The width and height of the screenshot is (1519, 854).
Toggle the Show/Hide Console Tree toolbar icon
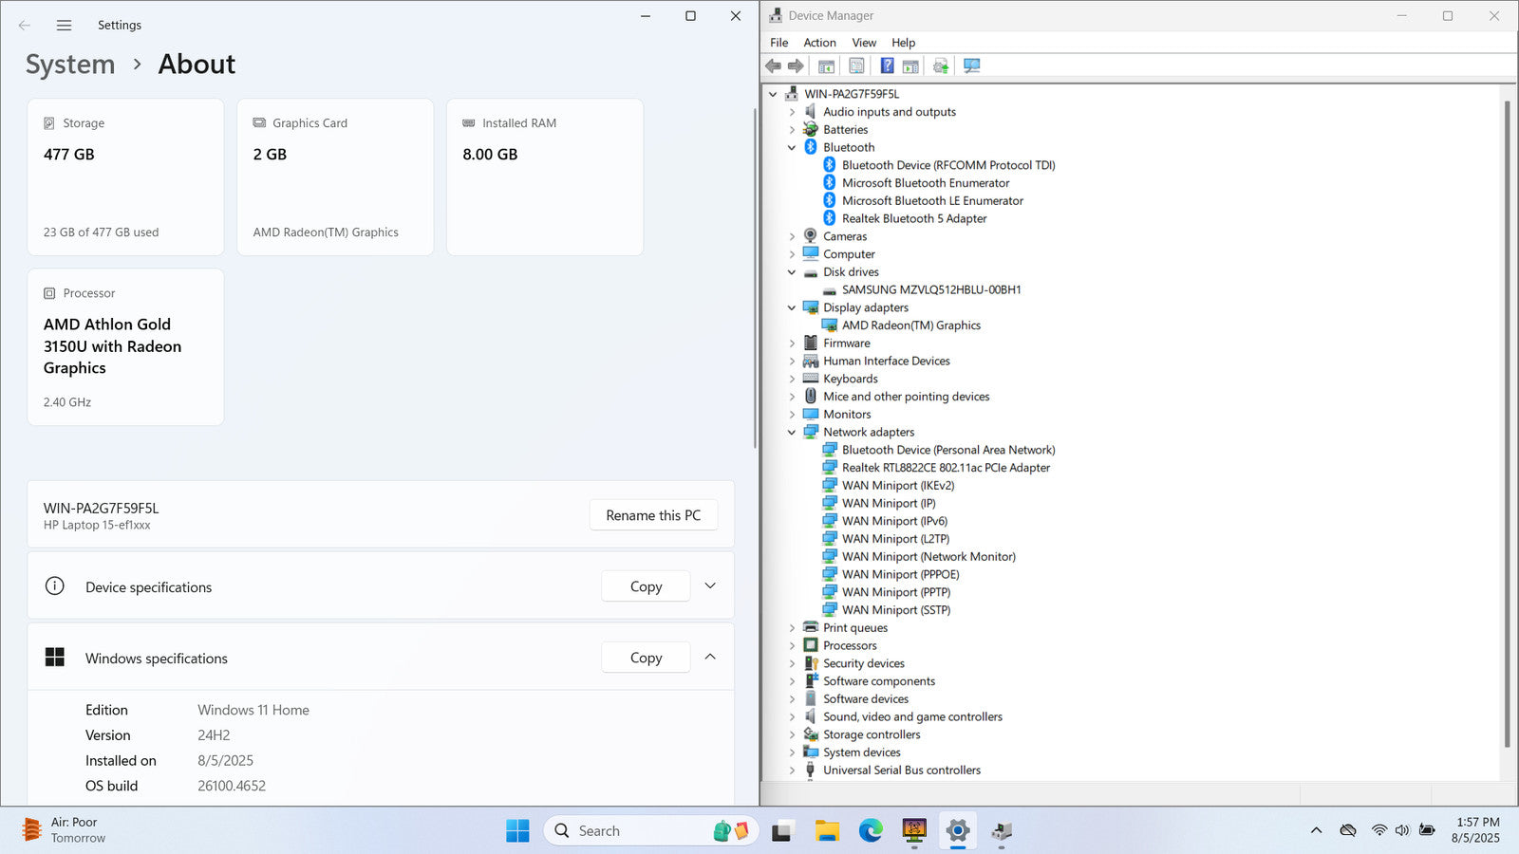(x=826, y=65)
